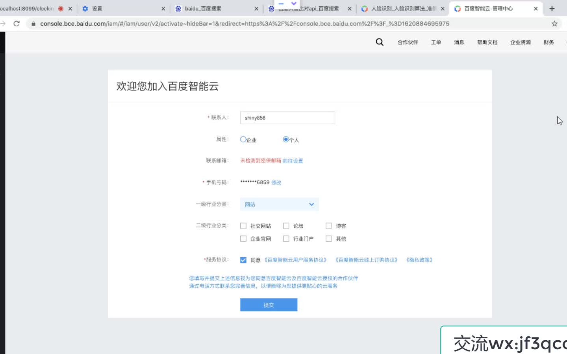567x354 pixels.
Task: Click the 欢迎您加入百度智能云 heading
Action: tap(167, 86)
